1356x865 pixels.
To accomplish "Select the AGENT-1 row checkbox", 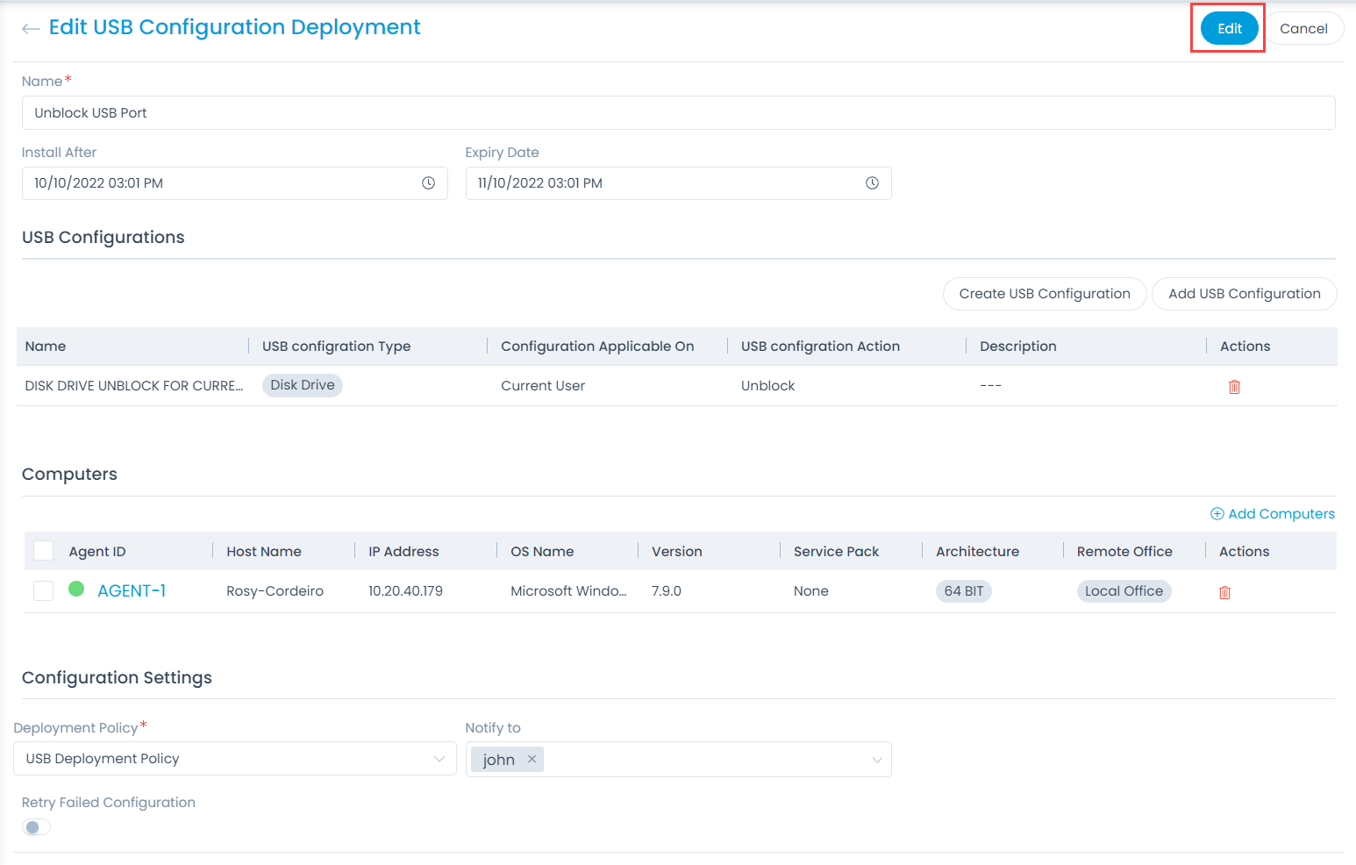I will tap(43, 590).
